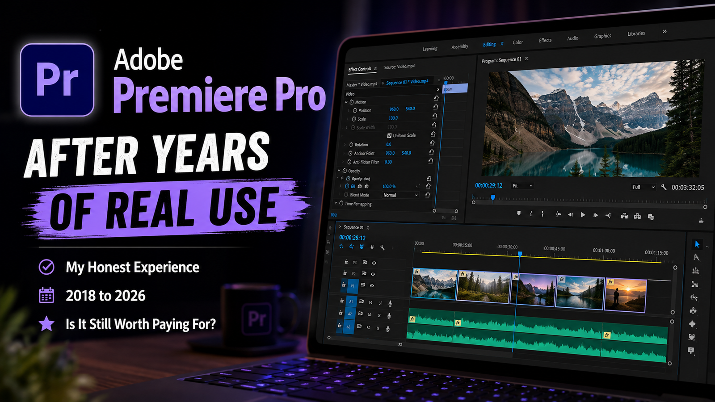Image resolution: width=715 pixels, height=402 pixels.
Task: Switch to the Audio workspace
Action: tap(572, 38)
